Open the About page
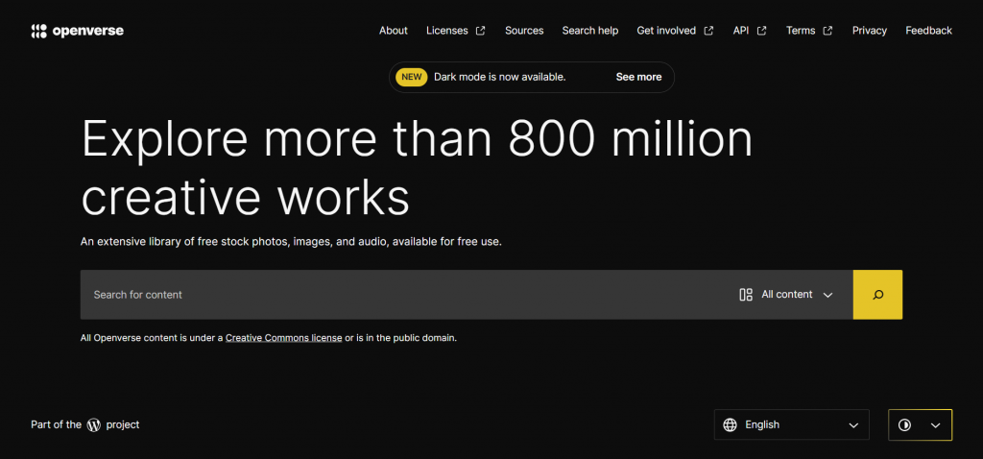Image resolution: width=983 pixels, height=459 pixels. click(393, 31)
